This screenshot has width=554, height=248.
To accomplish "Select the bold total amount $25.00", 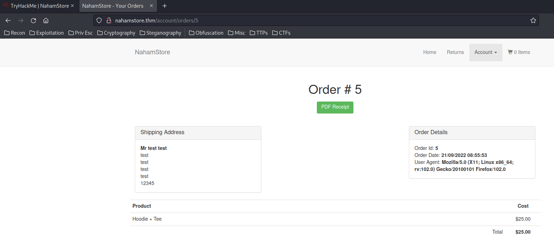I will click(x=523, y=232).
